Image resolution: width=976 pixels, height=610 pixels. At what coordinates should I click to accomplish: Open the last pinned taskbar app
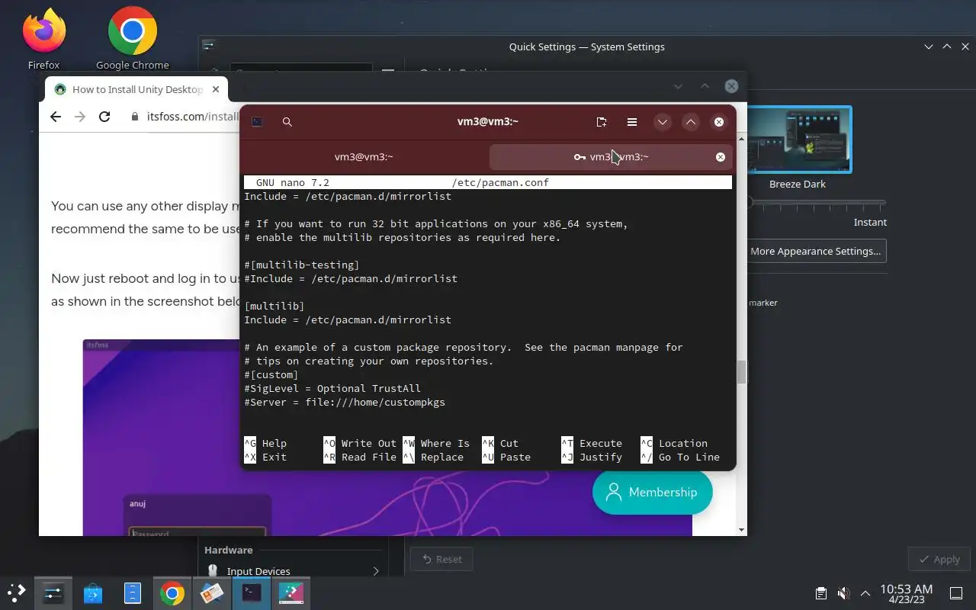click(291, 592)
